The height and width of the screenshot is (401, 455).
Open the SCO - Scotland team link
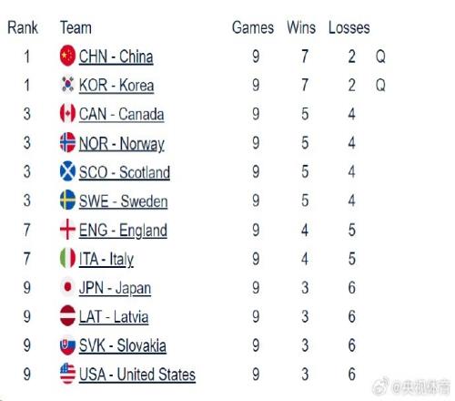[125, 172]
